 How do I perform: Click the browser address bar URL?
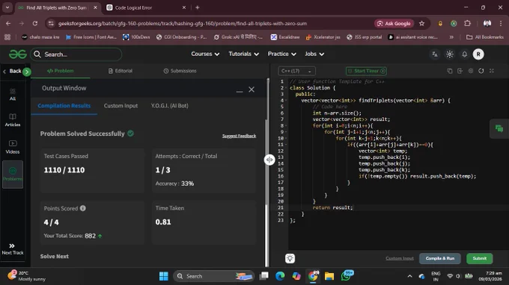183,23
